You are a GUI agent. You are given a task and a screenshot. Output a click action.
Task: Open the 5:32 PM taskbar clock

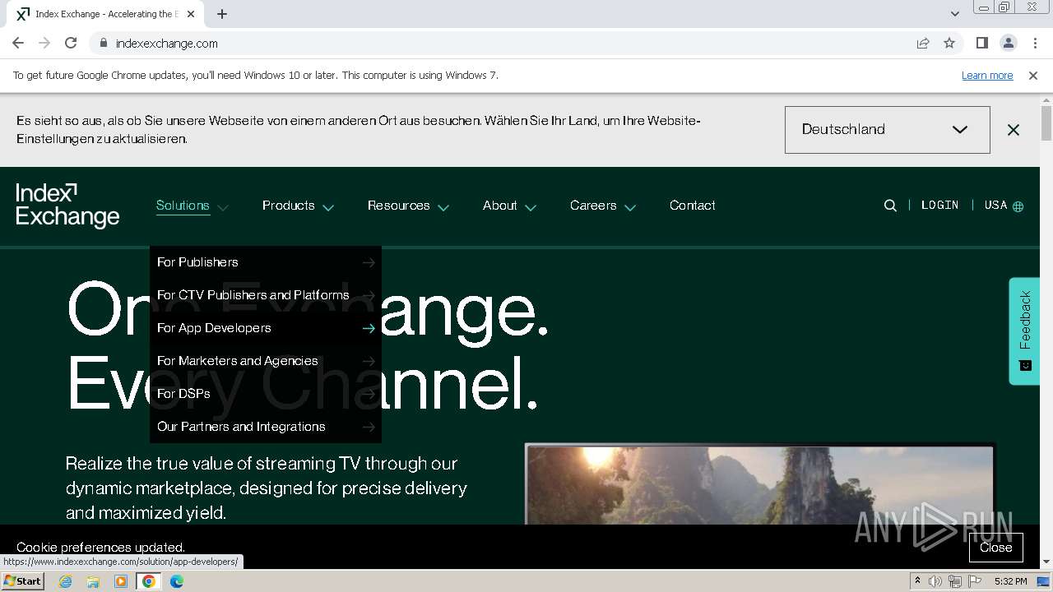pyautogui.click(x=1010, y=581)
